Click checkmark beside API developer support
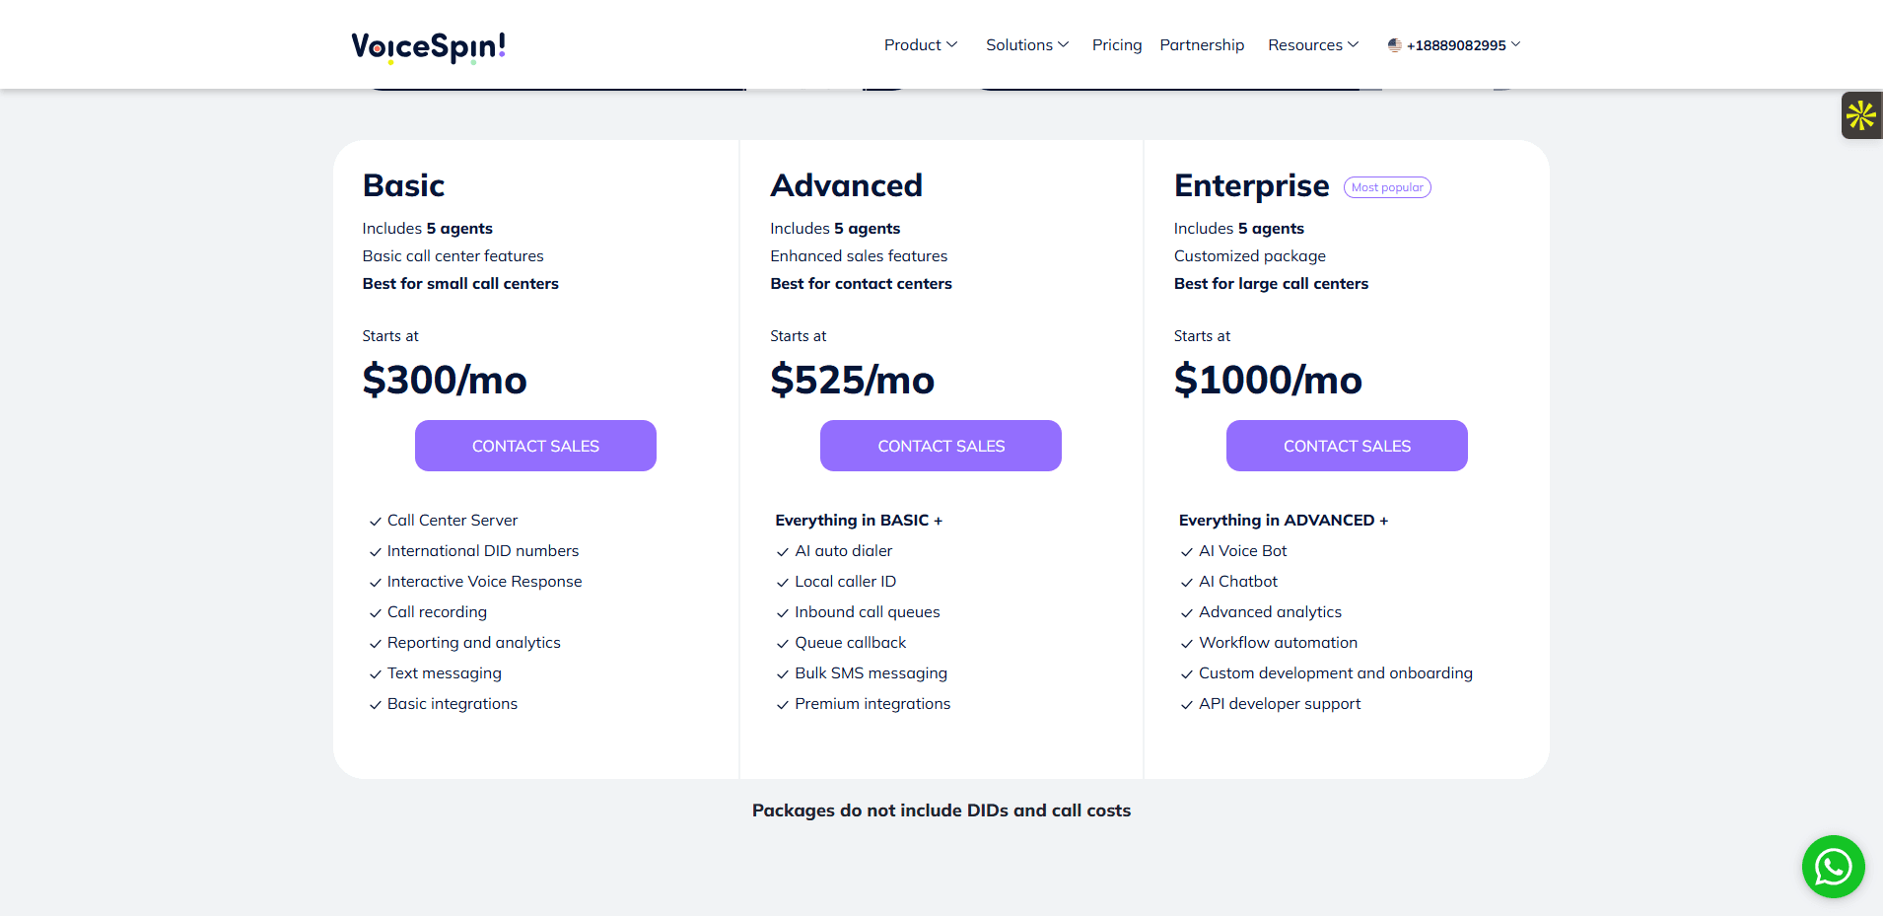Viewport: 1883px width, 916px height. [1187, 705]
